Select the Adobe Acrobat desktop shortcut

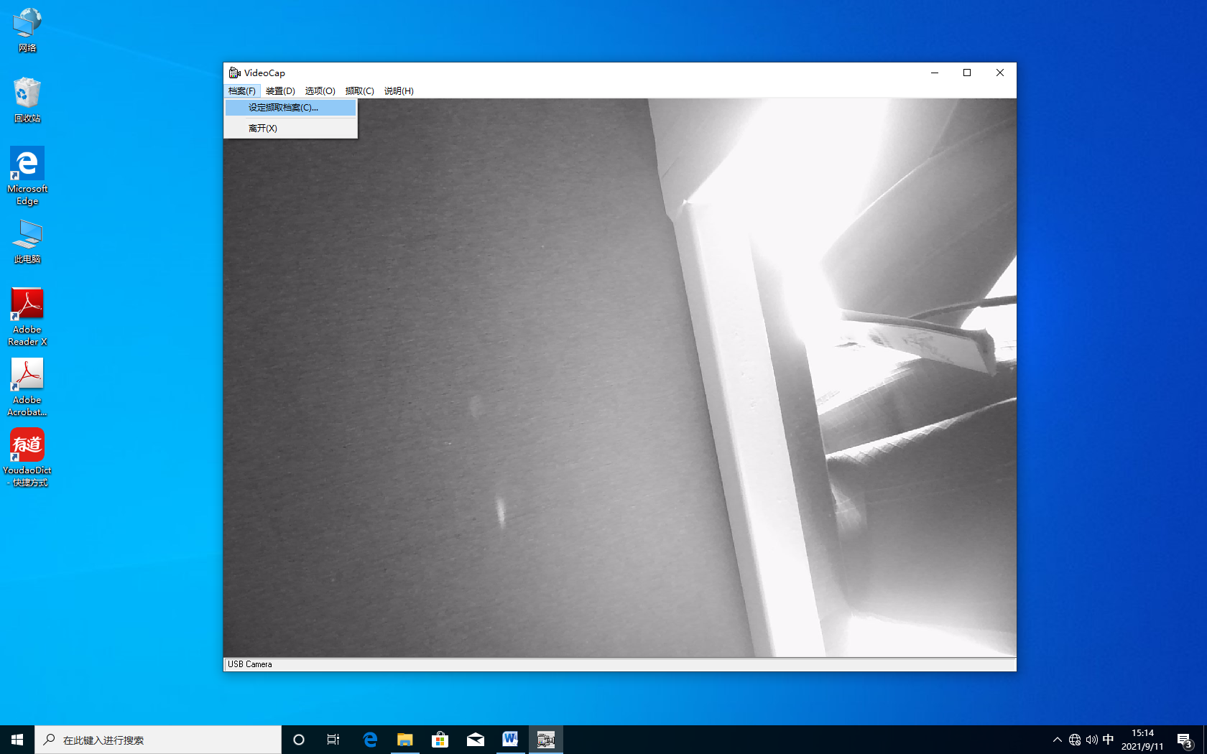pos(27,388)
